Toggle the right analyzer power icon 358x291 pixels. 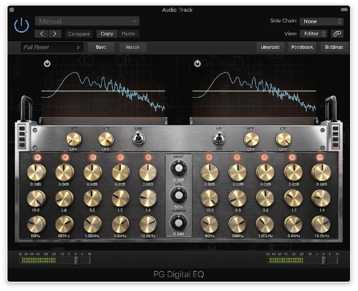tap(198, 63)
